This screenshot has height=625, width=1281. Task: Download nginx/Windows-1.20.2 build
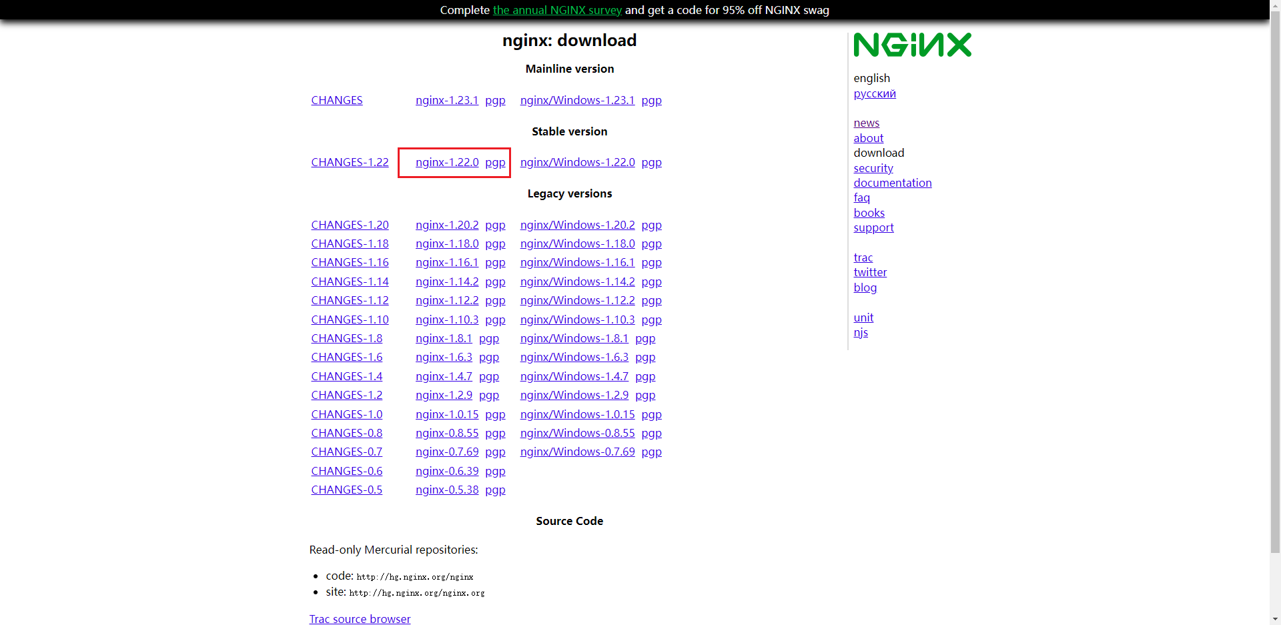point(577,225)
